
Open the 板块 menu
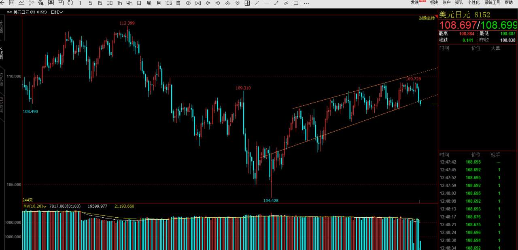click(434, 2)
